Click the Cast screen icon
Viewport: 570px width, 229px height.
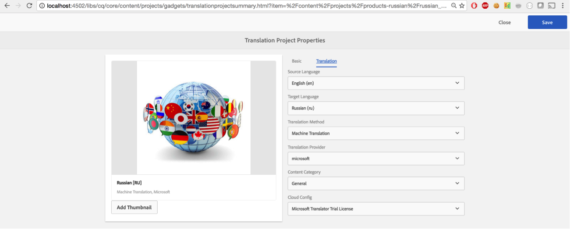point(552,6)
